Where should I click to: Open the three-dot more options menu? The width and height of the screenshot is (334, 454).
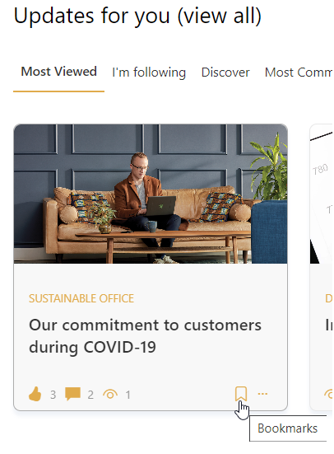[x=262, y=394]
